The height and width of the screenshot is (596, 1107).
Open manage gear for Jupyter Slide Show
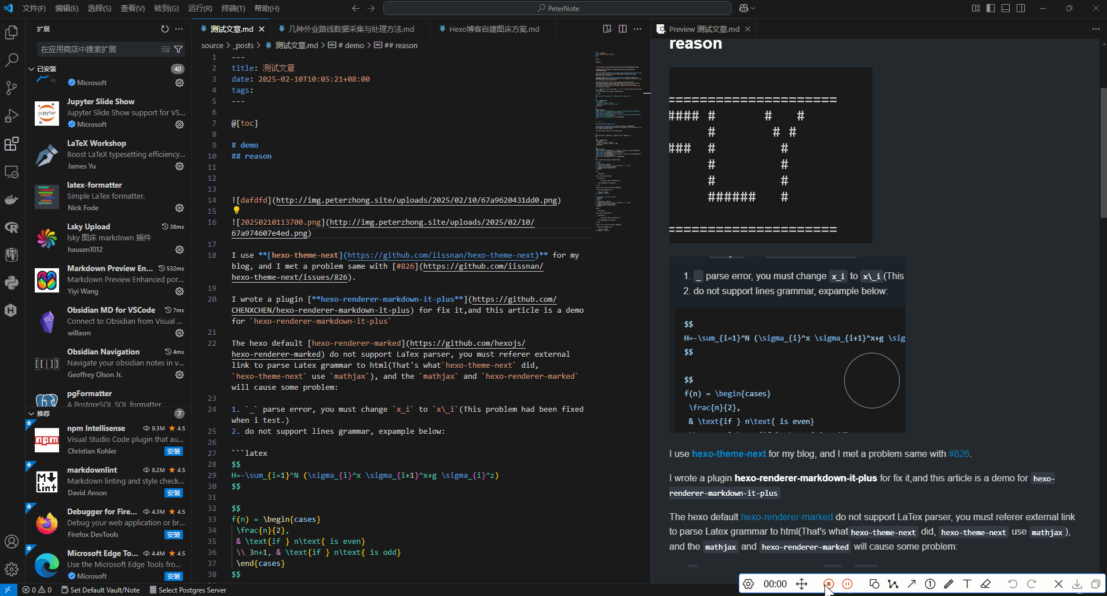[179, 125]
